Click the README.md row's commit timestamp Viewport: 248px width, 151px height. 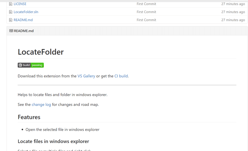pos(233,20)
